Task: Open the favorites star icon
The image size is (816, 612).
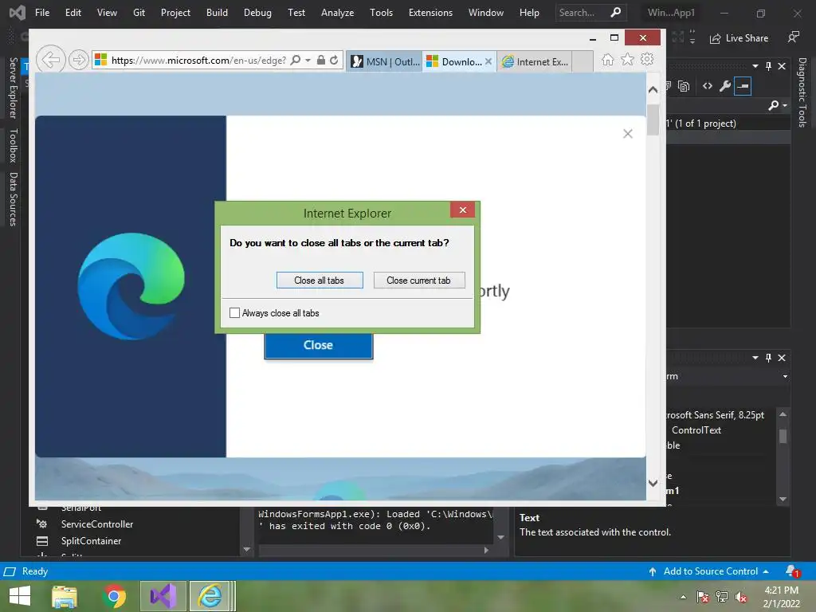Action: (x=628, y=59)
